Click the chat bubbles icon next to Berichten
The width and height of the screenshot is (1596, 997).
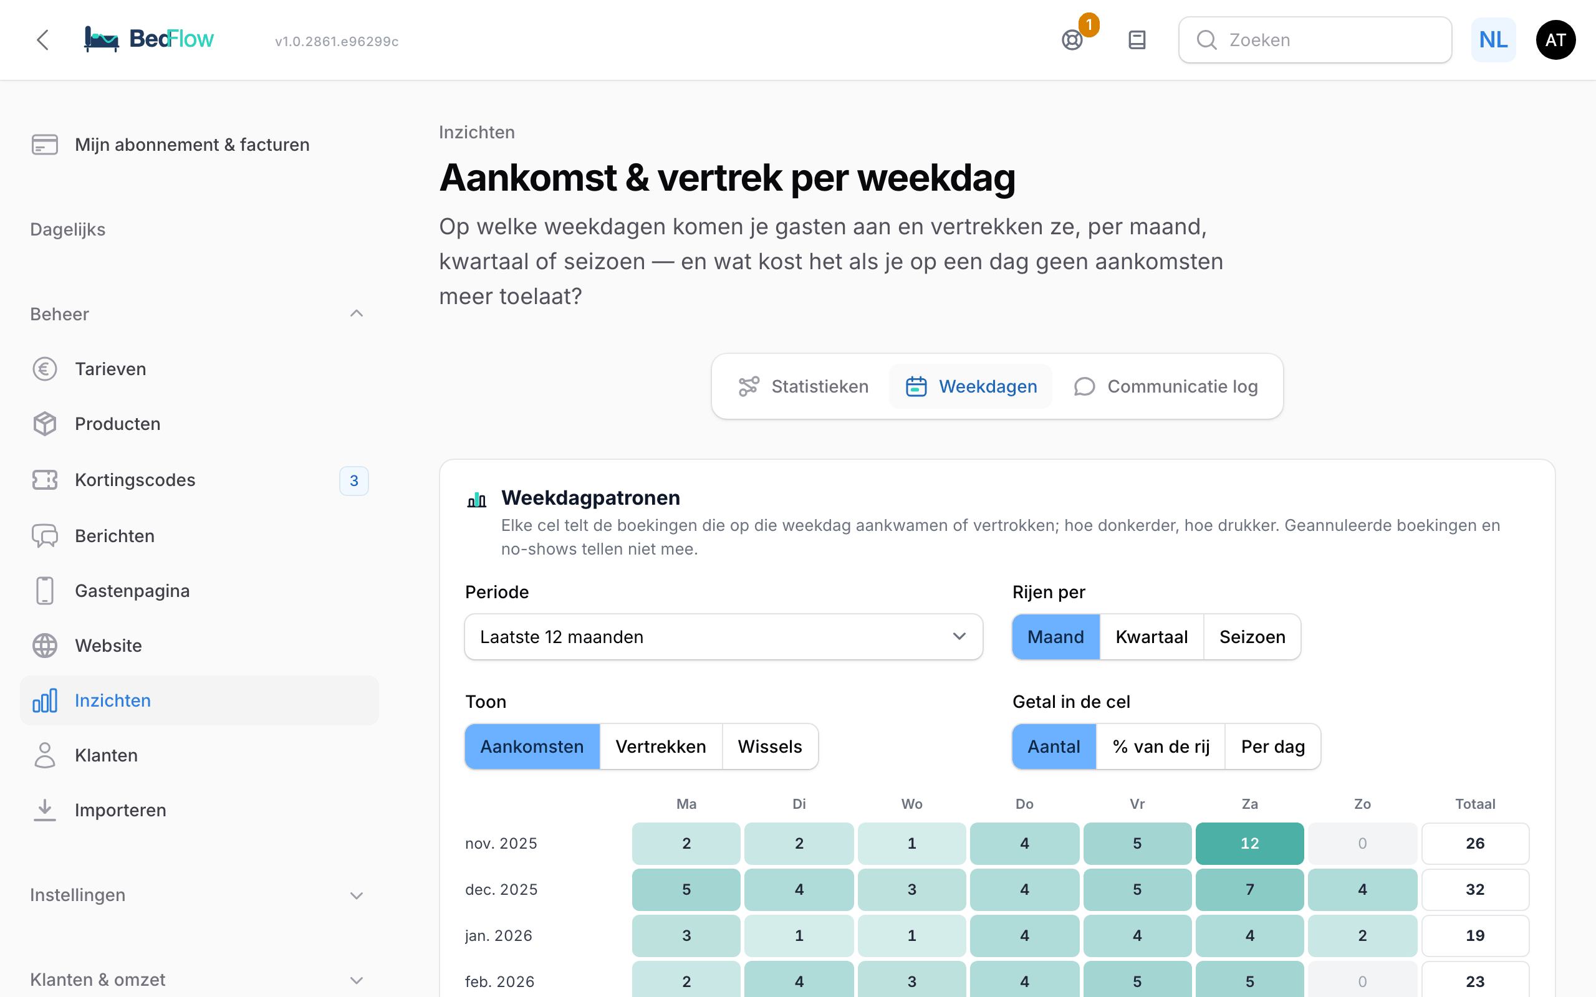45,535
